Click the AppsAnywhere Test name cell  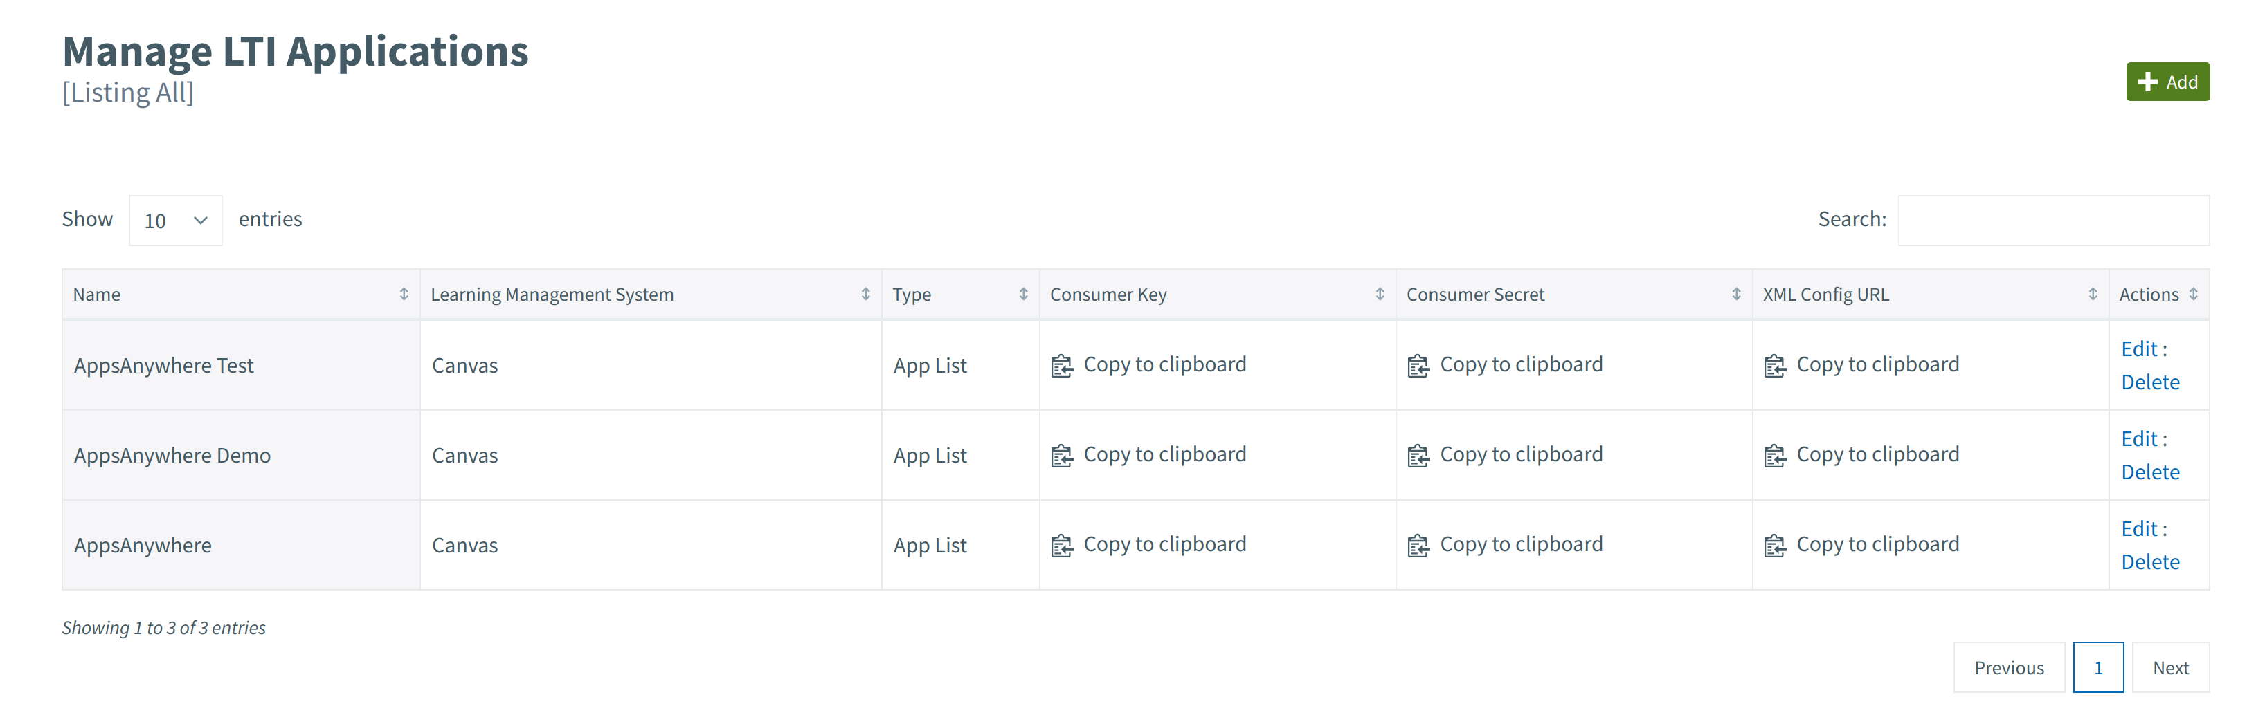coord(241,365)
